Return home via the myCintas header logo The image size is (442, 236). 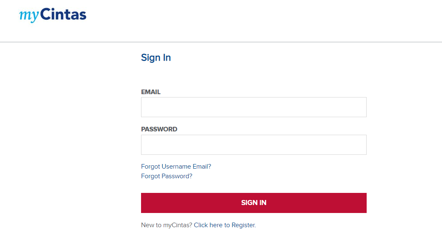53,15
